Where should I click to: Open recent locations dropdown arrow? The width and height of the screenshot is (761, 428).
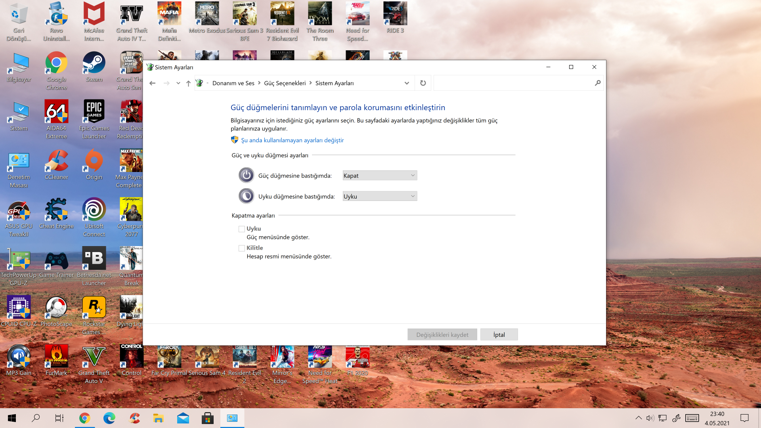(178, 83)
